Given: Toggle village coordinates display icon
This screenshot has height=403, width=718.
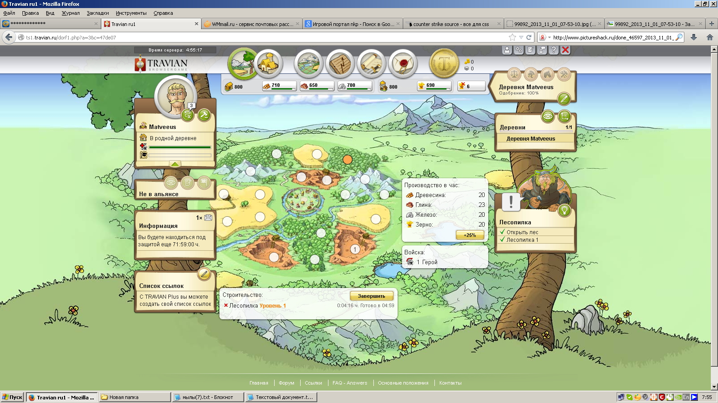Looking at the screenshot, I should point(565,117).
